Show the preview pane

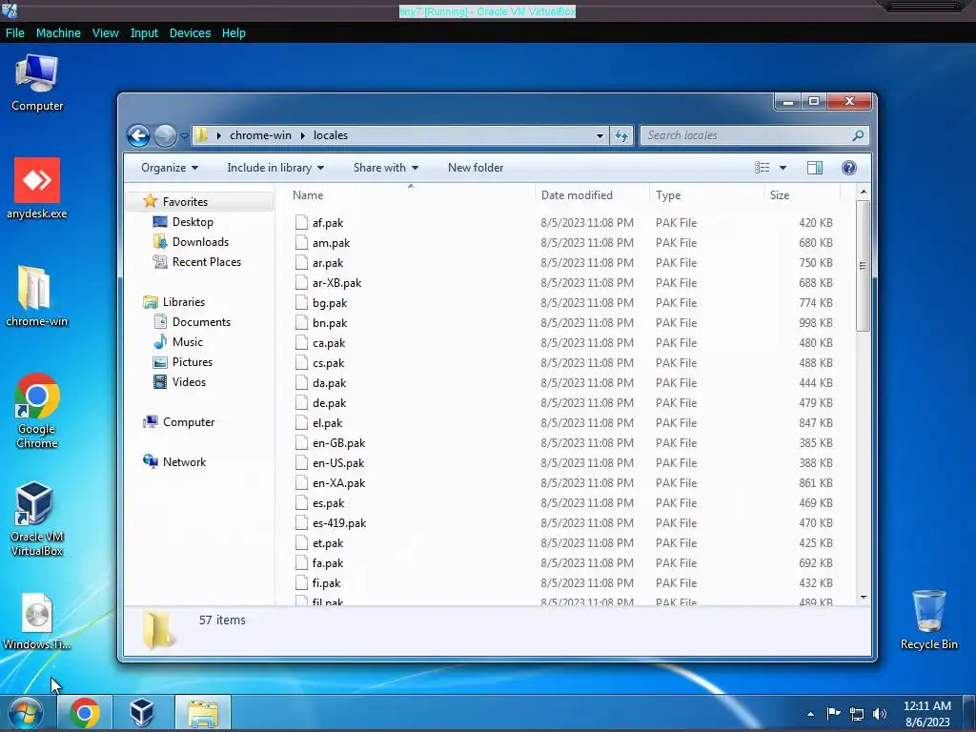point(814,168)
